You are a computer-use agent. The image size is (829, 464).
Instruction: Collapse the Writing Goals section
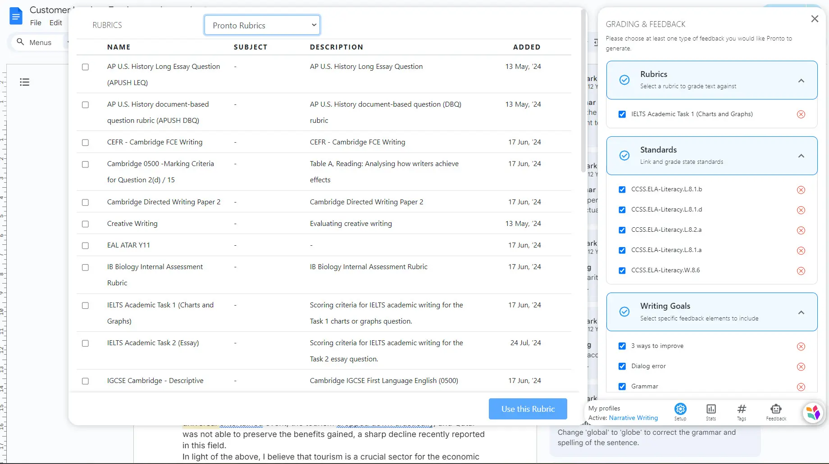(801, 312)
